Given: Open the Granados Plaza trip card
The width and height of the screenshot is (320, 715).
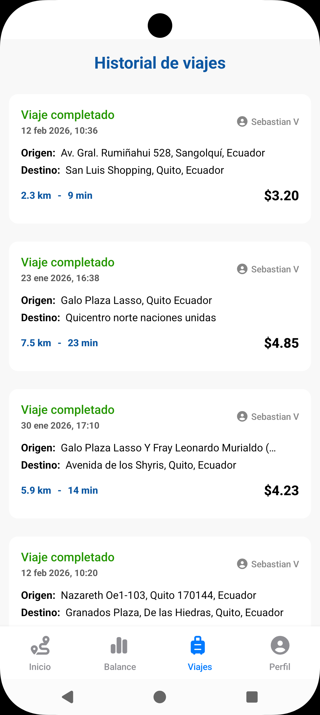Looking at the screenshot, I should (160, 583).
